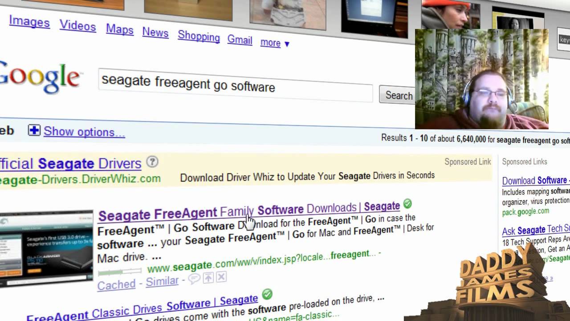Click the webcam video overlay
Viewport: 570px width, 321px height.
point(482,79)
